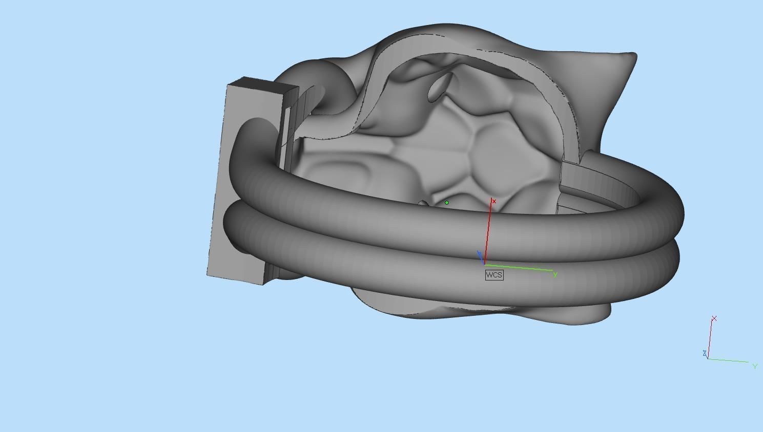Select the green point marker on model
The width and height of the screenshot is (763, 432).
(447, 203)
